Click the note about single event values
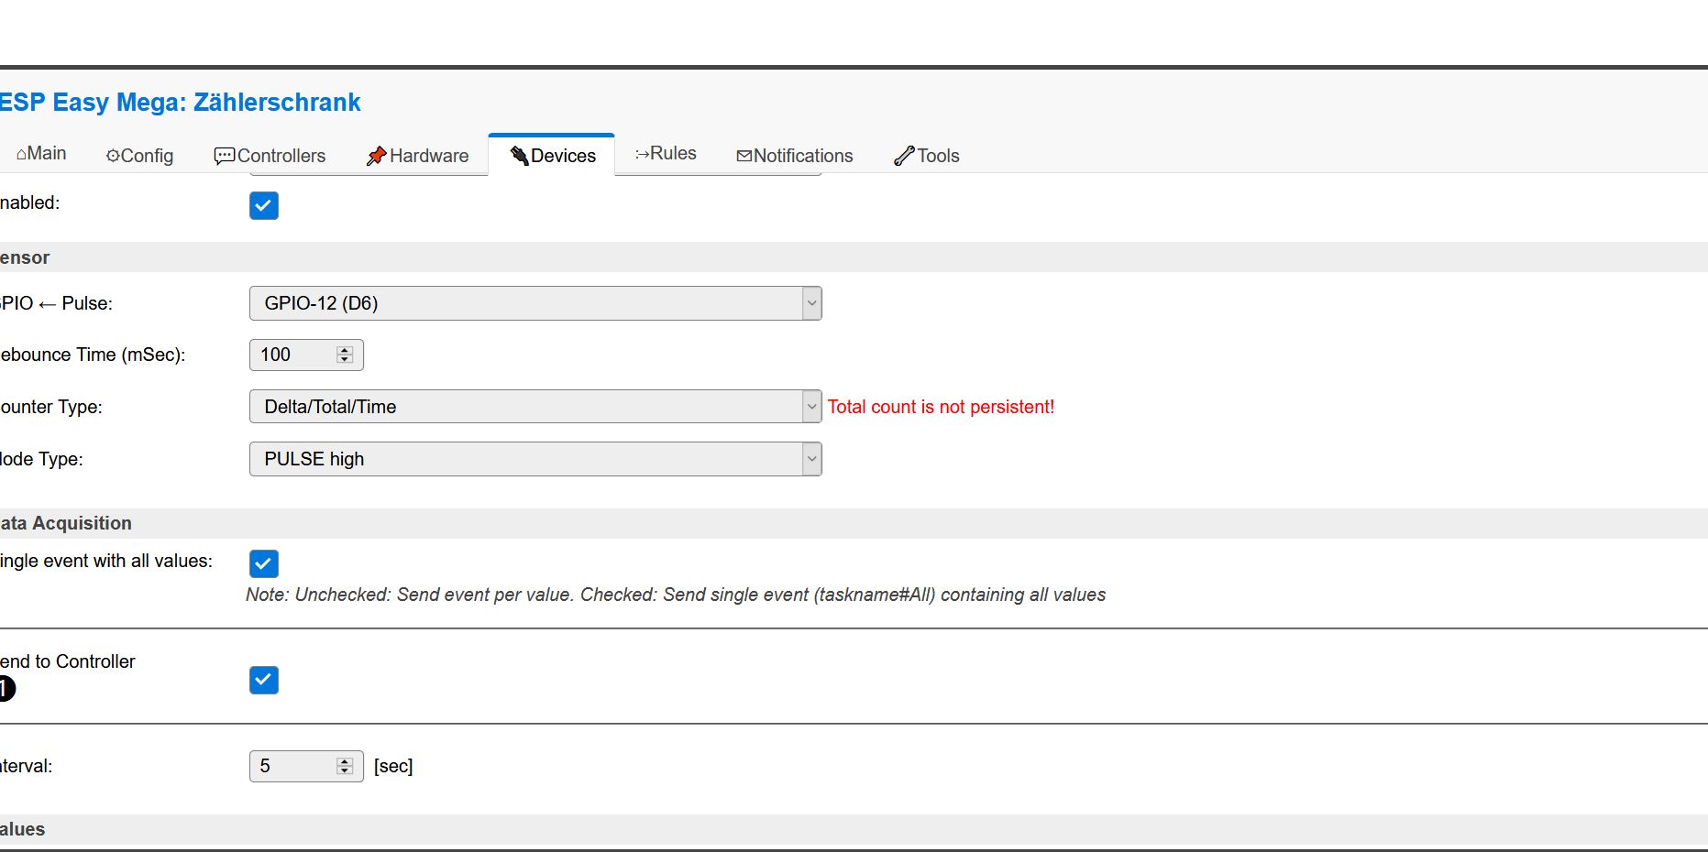 click(x=676, y=595)
